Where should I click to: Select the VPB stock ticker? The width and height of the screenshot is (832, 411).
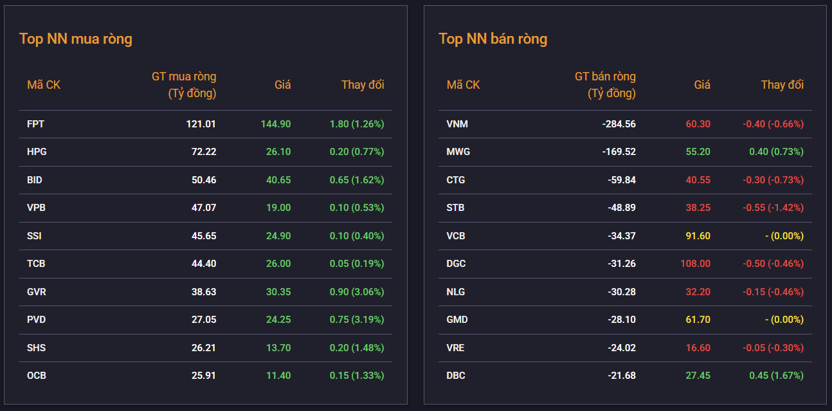coord(36,208)
